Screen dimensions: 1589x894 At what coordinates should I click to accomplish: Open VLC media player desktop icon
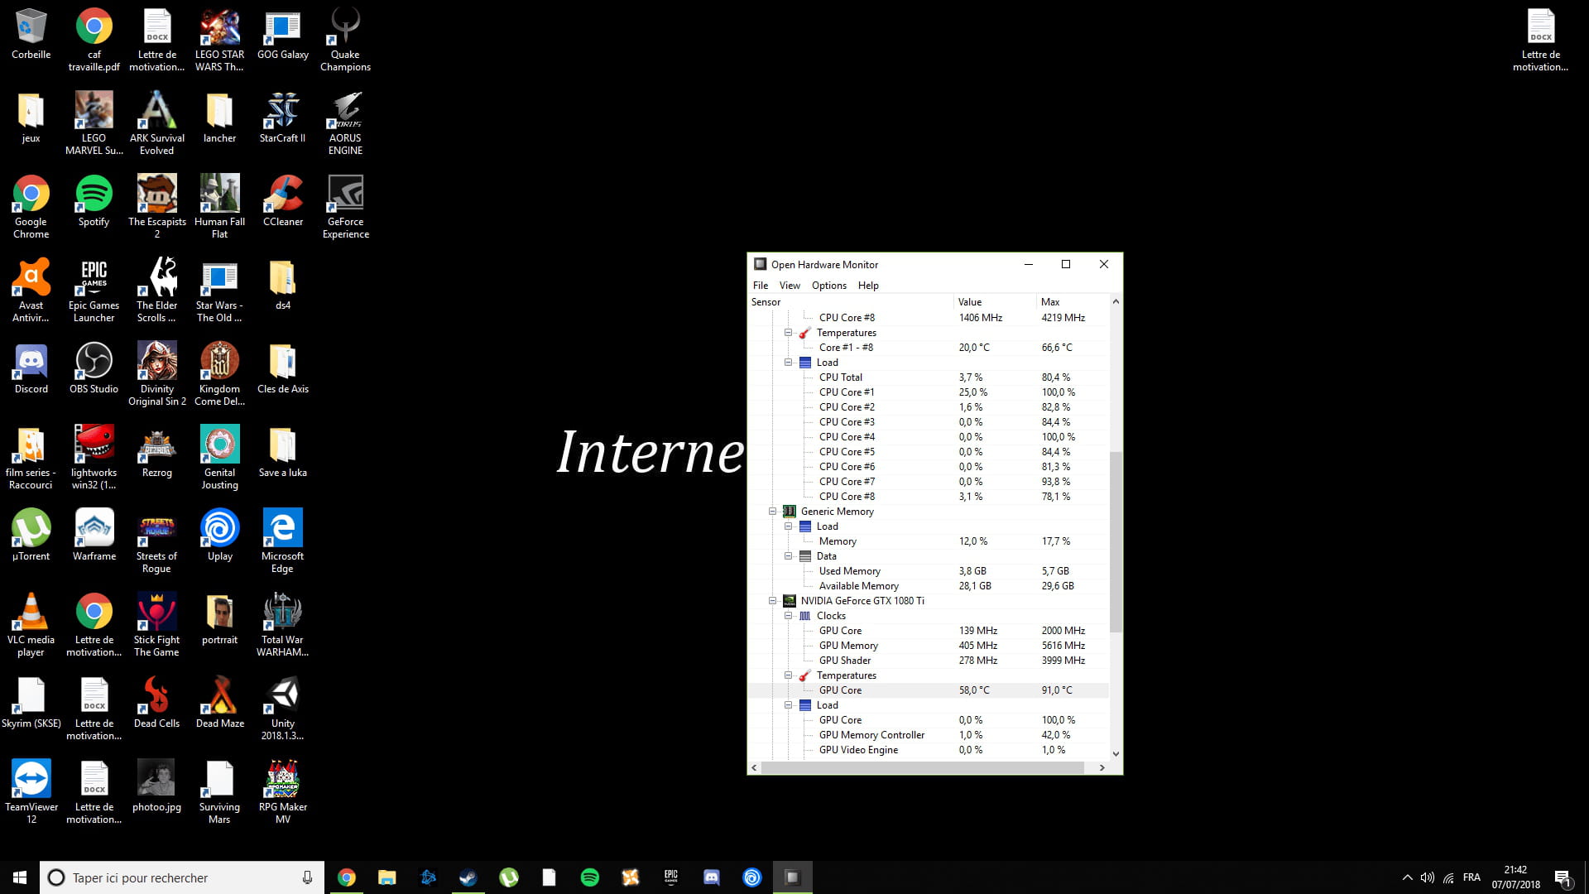click(x=31, y=624)
